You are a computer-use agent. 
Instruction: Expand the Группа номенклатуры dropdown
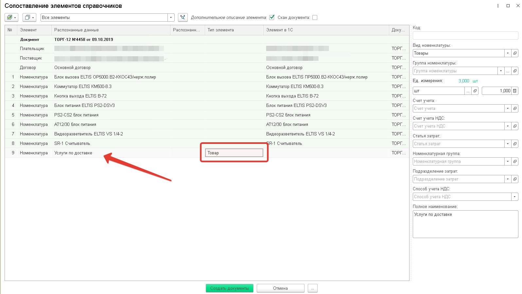tap(501, 71)
